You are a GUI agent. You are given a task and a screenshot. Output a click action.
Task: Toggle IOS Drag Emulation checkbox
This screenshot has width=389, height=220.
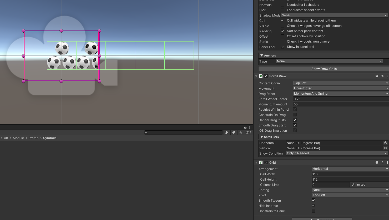click(295, 130)
